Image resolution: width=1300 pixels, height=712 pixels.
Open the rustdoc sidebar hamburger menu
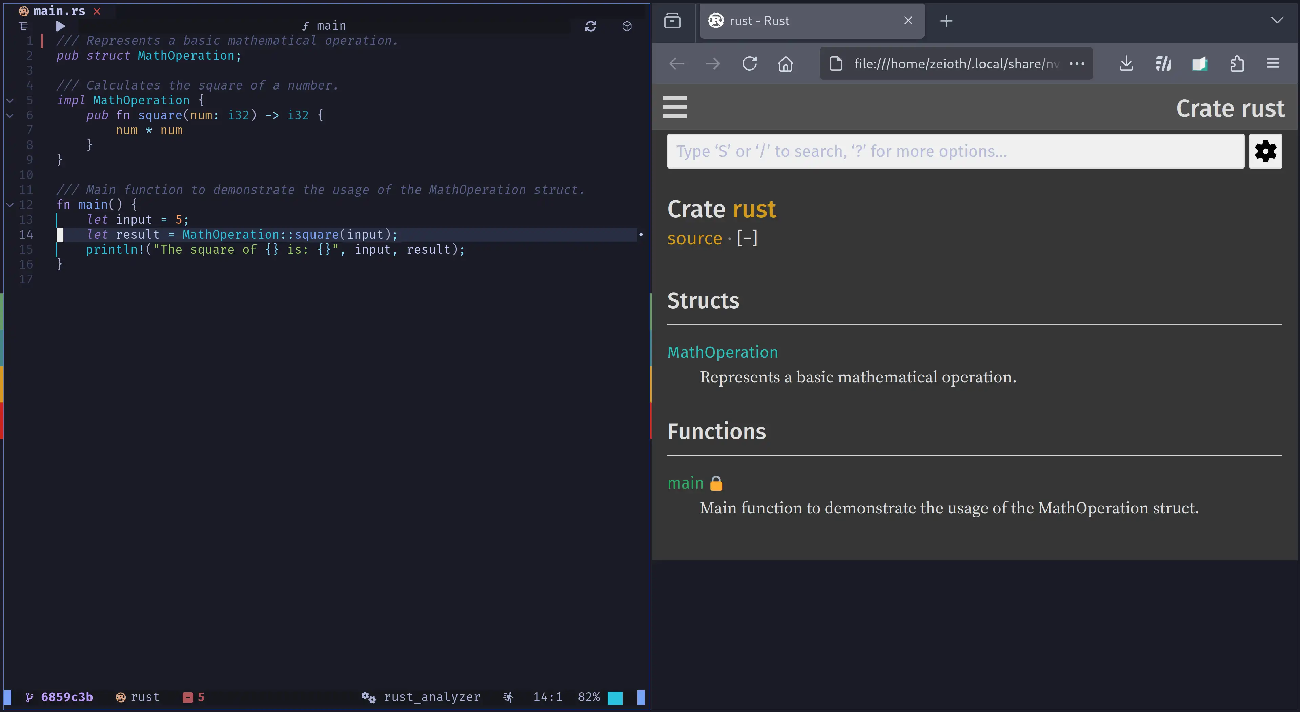675,107
